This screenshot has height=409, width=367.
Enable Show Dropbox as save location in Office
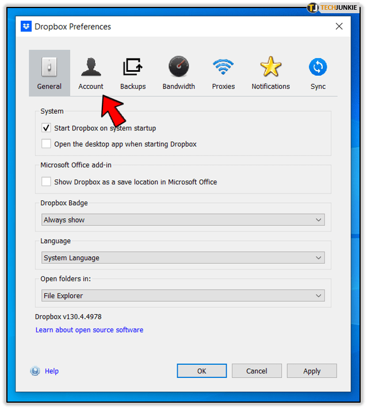pyautogui.click(x=46, y=182)
